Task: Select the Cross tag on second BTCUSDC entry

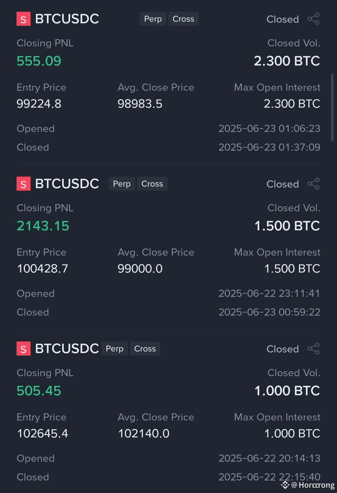Action: click(x=152, y=184)
